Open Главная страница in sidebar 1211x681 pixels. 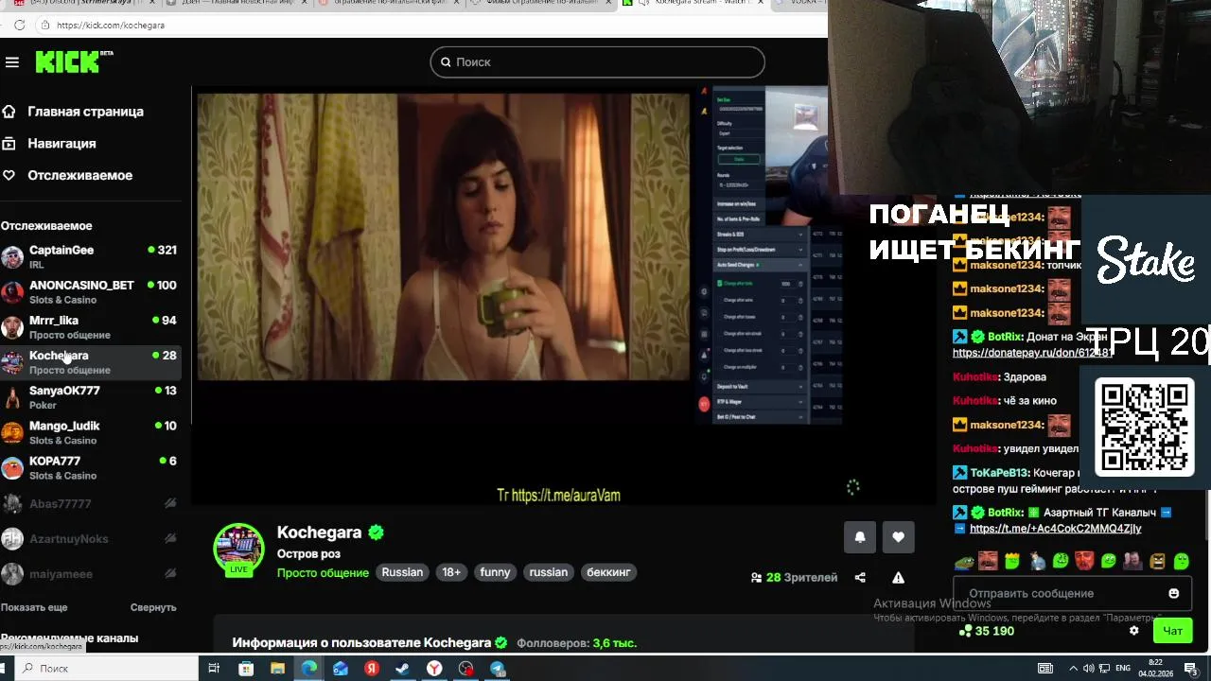coord(85,112)
